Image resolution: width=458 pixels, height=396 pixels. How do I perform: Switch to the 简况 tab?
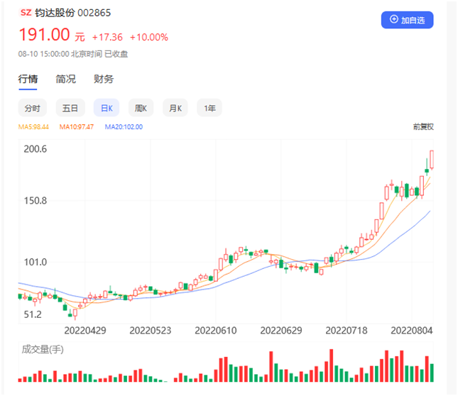(66, 79)
